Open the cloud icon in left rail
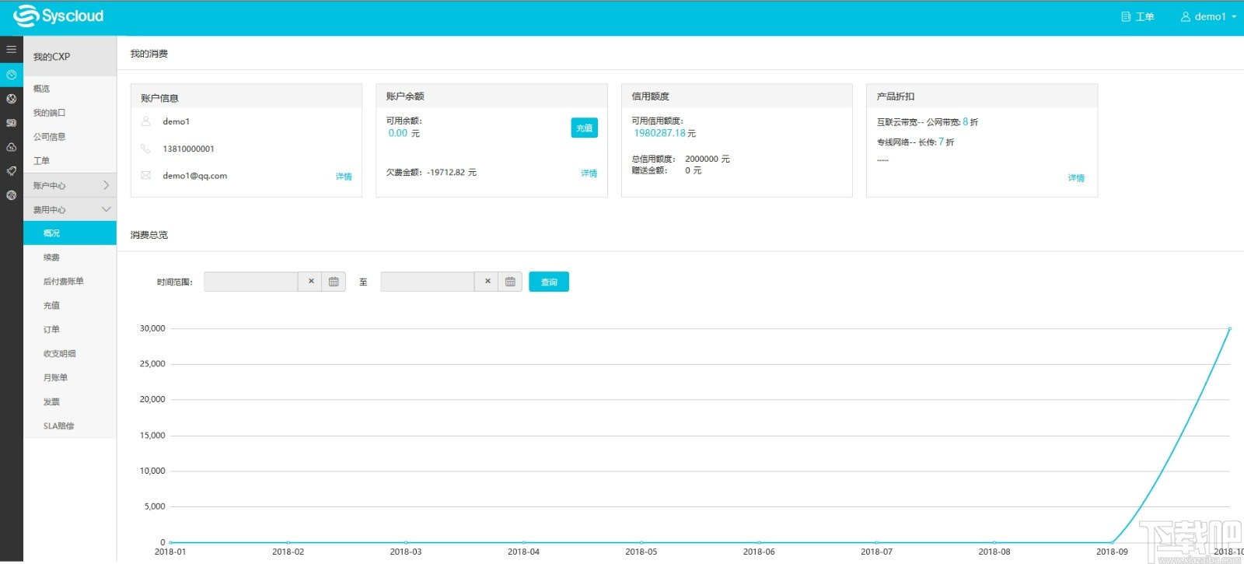Viewport: 1244px width, 564px height. (11, 147)
